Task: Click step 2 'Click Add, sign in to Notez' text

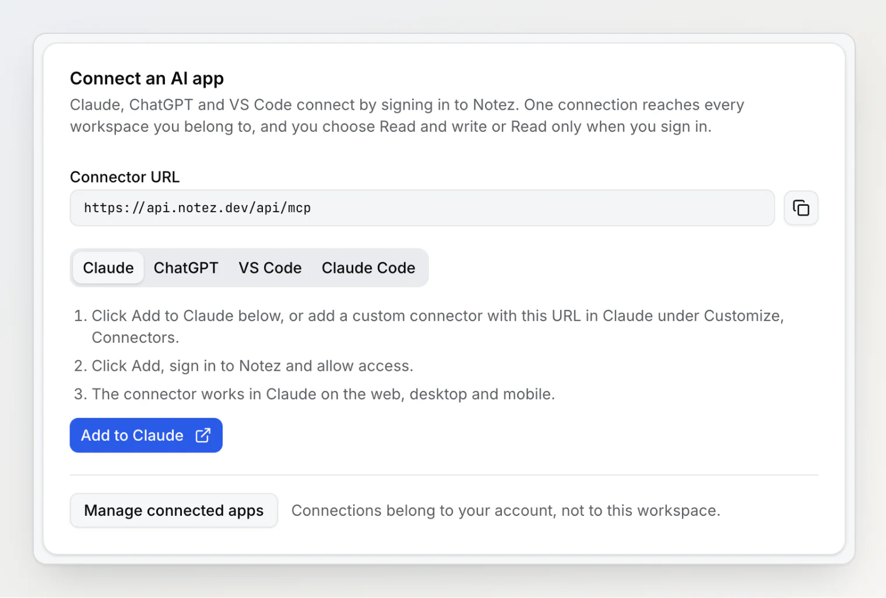Action: pyautogui.click(x=252, y=366)
